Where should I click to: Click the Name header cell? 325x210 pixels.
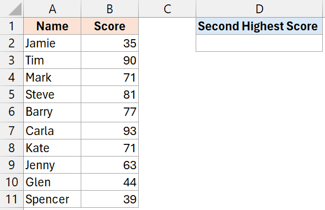[x=52, y=26]
